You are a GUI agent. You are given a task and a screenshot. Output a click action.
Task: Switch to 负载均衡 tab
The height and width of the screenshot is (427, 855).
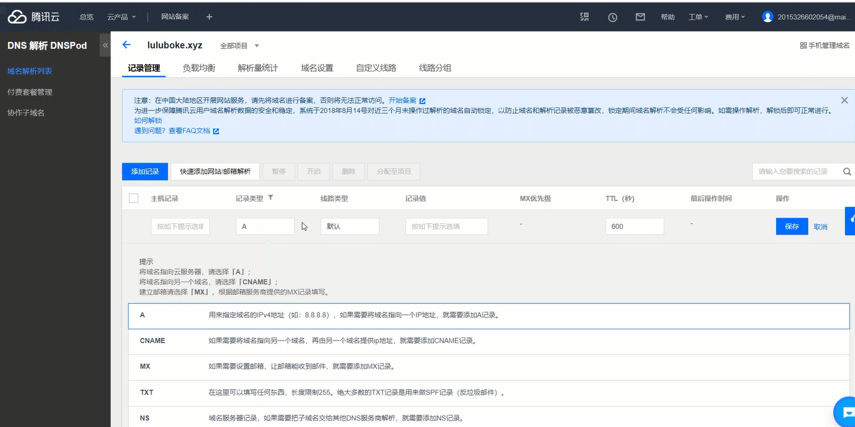click(199, 68)
